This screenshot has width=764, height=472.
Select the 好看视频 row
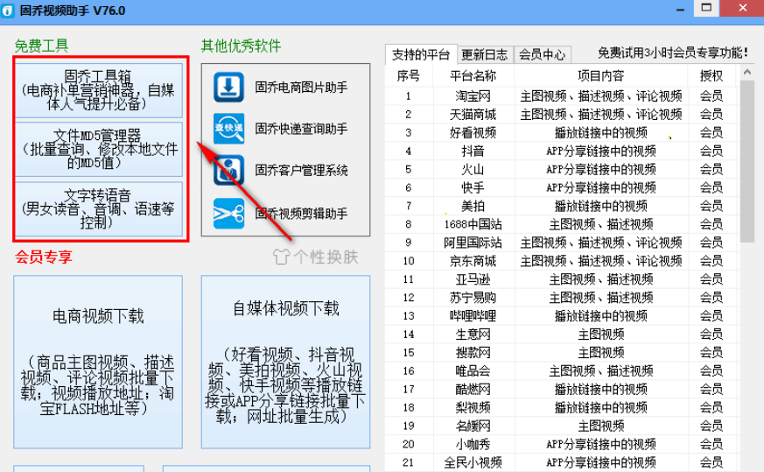[562, 132]
